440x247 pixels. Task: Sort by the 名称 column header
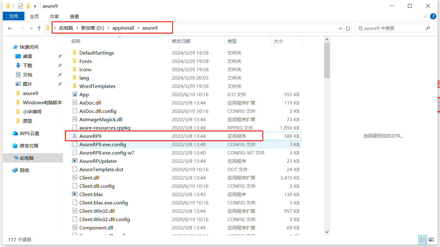click(76, 41)
